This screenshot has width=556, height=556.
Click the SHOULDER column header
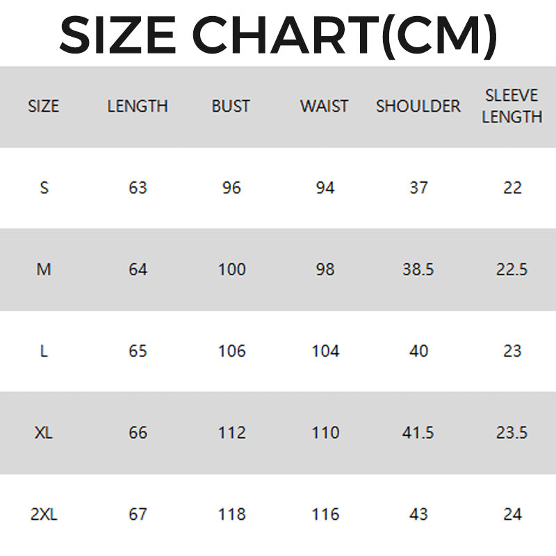pos(418,106)
